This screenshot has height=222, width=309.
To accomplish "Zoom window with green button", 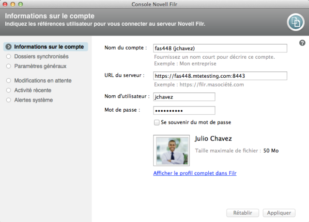I will (20, 4).
